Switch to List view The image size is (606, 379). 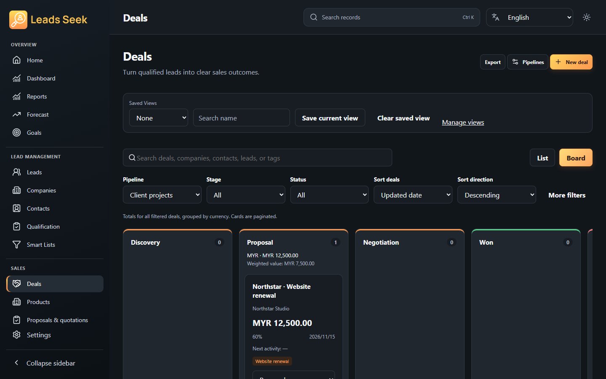[542, 158]
